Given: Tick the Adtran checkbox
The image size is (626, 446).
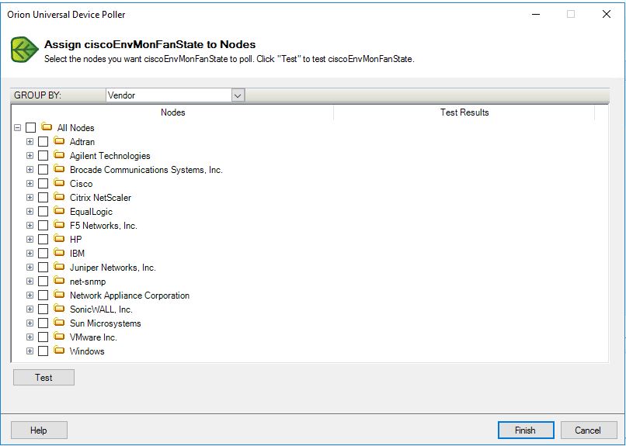Looking at the screenshot, I should point(43,141).
